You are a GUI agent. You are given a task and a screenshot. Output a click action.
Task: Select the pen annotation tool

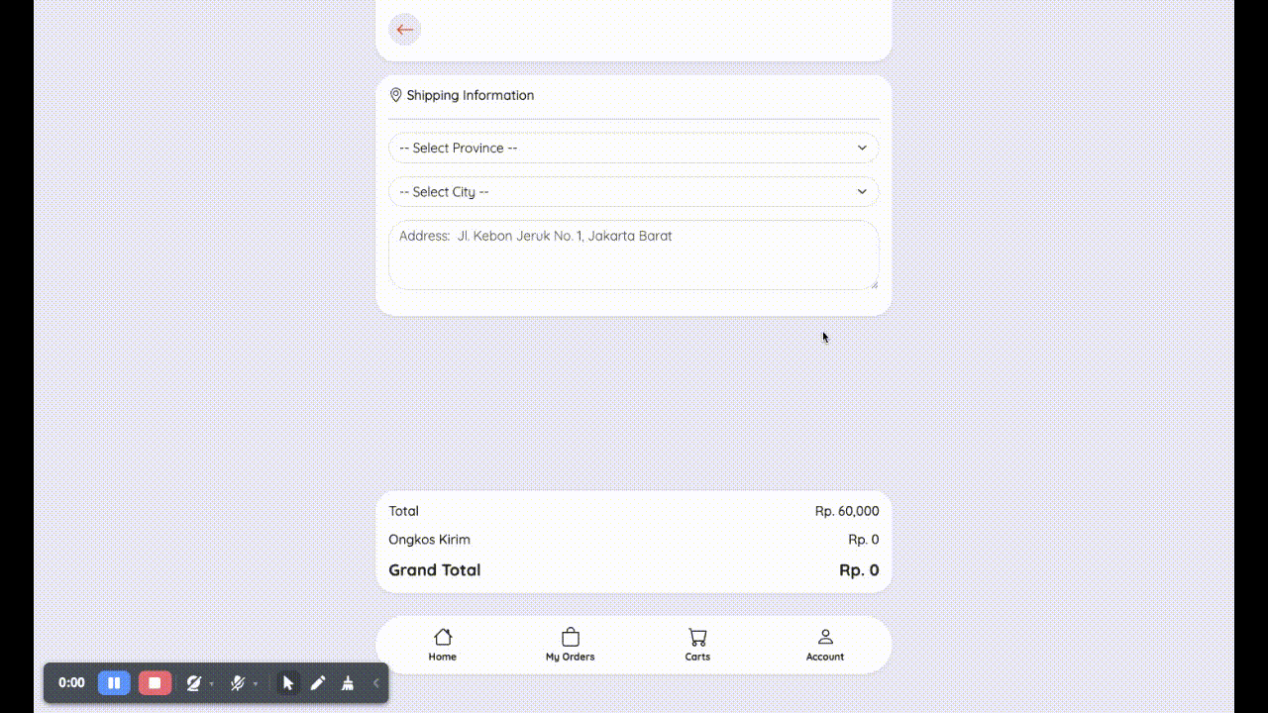[x=318, y=683]
